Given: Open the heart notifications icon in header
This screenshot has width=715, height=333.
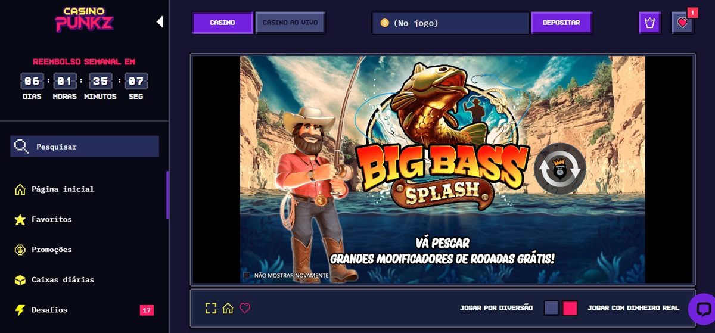Looking at the screenshot, I should [x=683, y=23].
